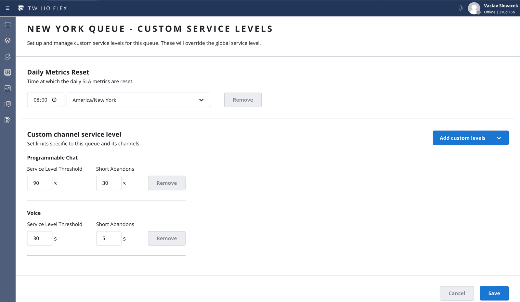
Task: Open the hamburger menu in top-left corner
Action: point(7,8)
